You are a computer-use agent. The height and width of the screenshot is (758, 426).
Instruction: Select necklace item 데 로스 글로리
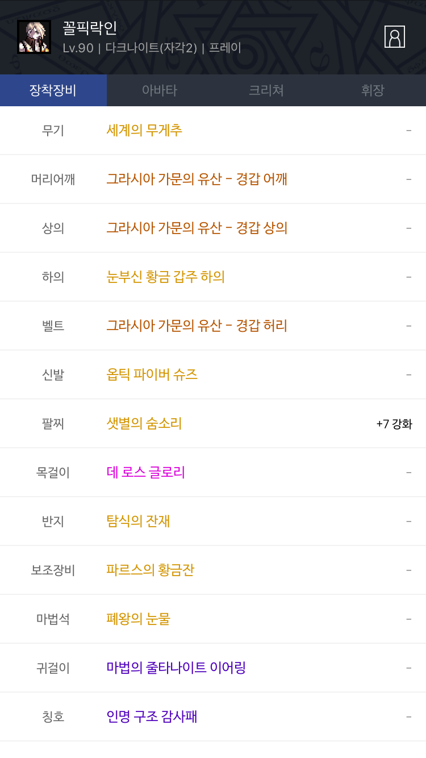click(x=145, y=472)
